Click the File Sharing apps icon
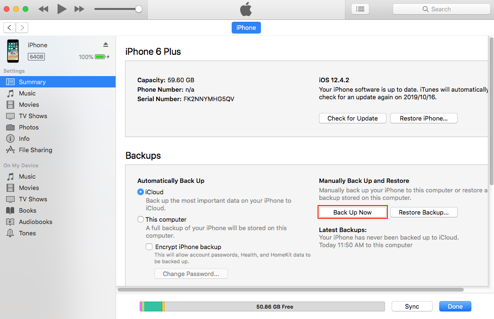The width and height of the screenshot is (494, 319). 10,150
